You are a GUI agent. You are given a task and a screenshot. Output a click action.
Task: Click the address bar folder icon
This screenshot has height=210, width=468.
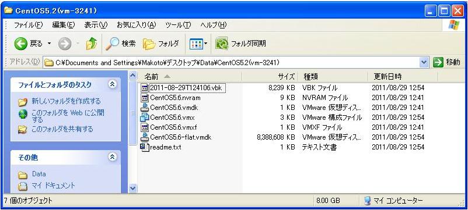[x=49, y=62]
